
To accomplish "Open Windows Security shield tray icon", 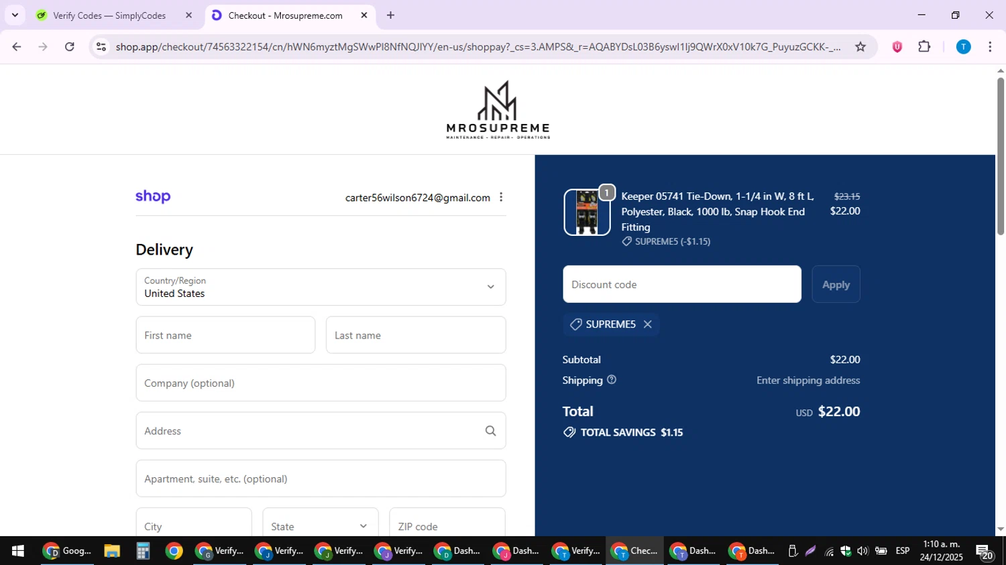I will tap(846, 551).
